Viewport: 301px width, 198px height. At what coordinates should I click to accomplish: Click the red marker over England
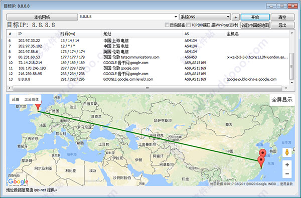tap(38, 106)
